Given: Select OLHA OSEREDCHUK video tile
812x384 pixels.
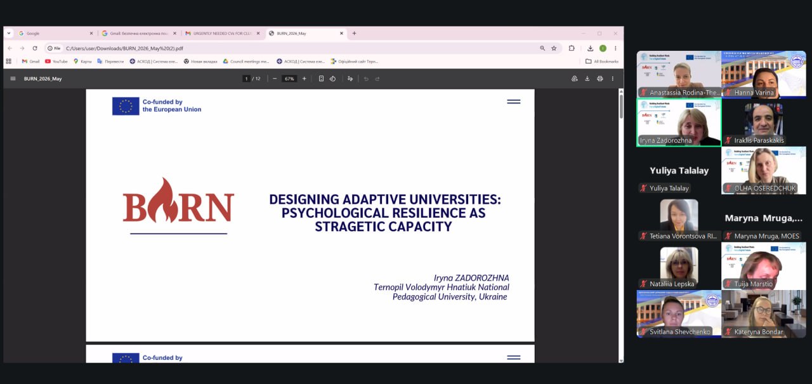Looking at the screenshot, I should click(x=764, y=170).
